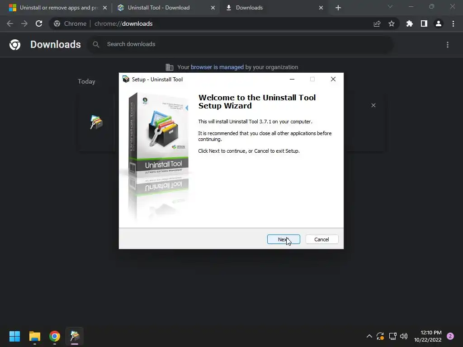Click the Today heading in downloads list
This screenshot has height=347, width=463.
86,81
